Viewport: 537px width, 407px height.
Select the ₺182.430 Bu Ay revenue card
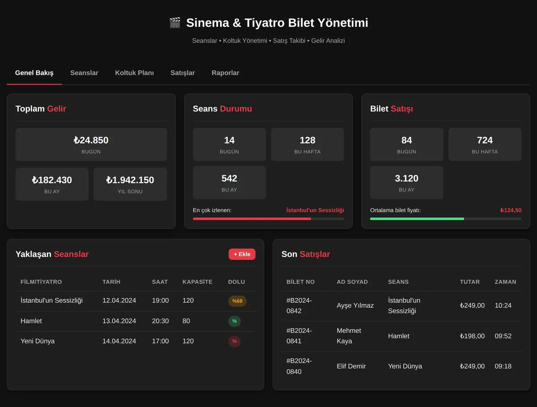(x=52, y=184)
